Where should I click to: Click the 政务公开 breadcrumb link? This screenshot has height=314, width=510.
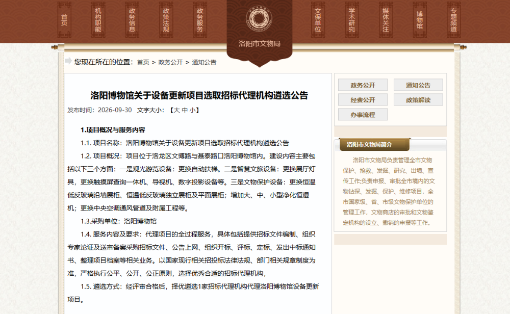point(170,62)
